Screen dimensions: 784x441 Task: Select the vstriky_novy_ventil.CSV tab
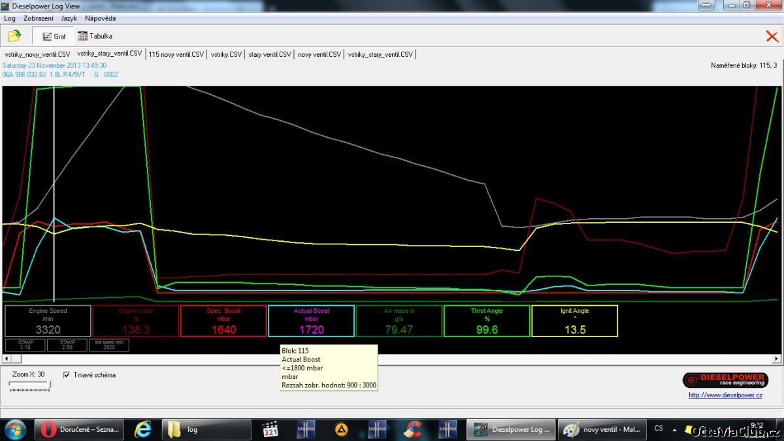click(x=37, y=54)
